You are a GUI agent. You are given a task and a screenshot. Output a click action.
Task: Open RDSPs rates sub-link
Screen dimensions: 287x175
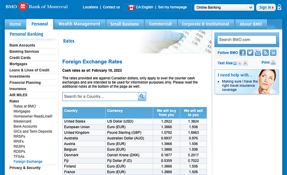pyautogui.click(x=19, y=152)
